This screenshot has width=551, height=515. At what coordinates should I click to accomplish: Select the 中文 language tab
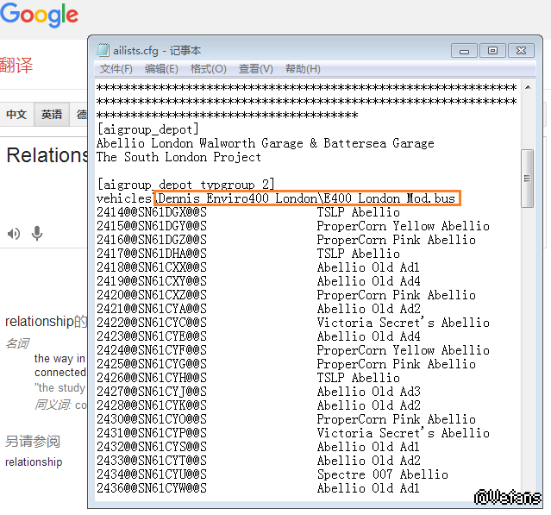coord(16,114)
